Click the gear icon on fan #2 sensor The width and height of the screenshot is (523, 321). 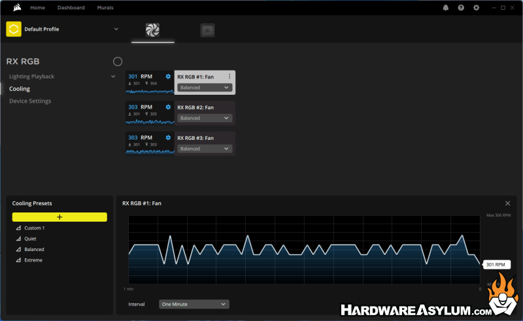pos(168,107)
